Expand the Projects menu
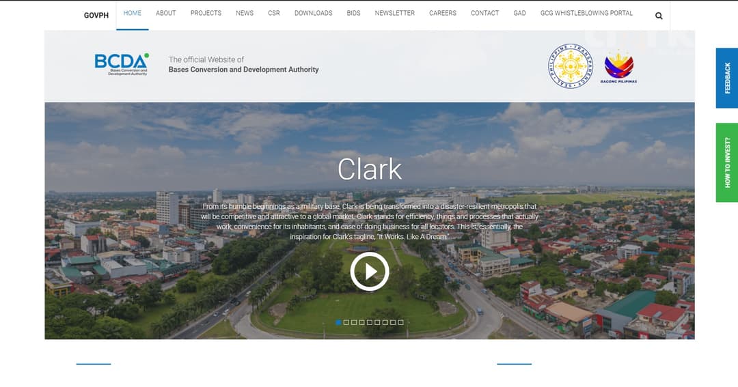 (x=206, y=13)
